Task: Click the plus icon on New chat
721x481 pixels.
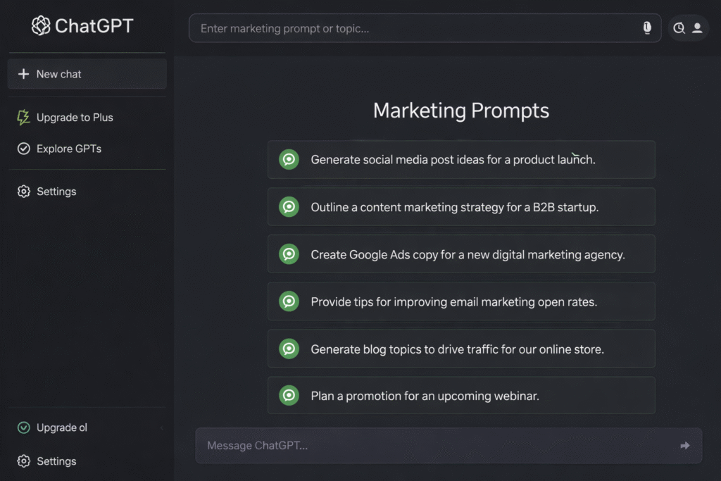Action: tap(25, 73)
